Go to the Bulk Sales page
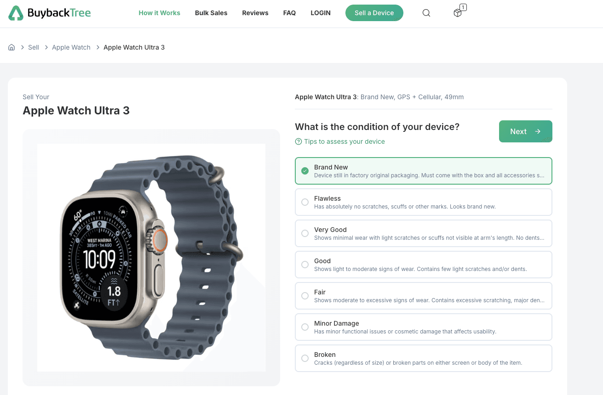The height and width of the screenshot is (395, 603). tap(211, 13)
